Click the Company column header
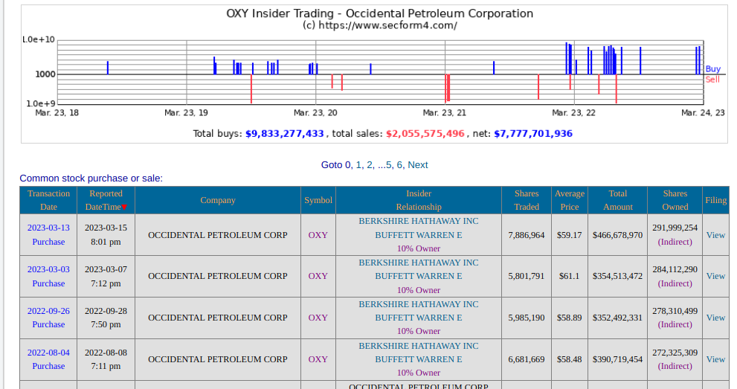The width and height of the screenshot is (737, 389). (x=218, y=200)
